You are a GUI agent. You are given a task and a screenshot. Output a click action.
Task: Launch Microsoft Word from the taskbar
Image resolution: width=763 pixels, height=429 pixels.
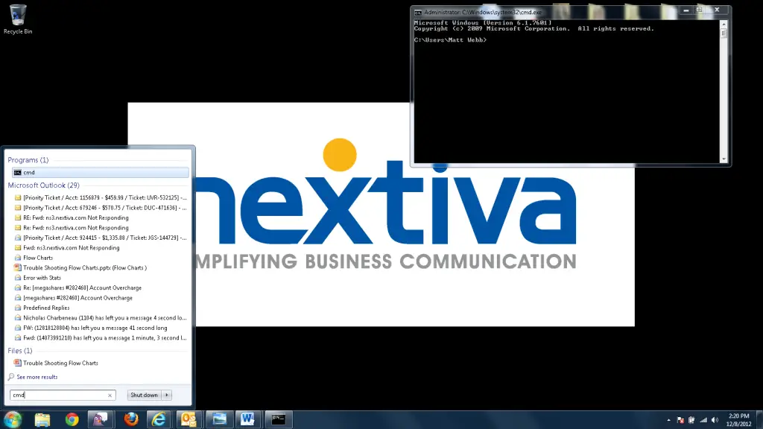coord(247,419)
